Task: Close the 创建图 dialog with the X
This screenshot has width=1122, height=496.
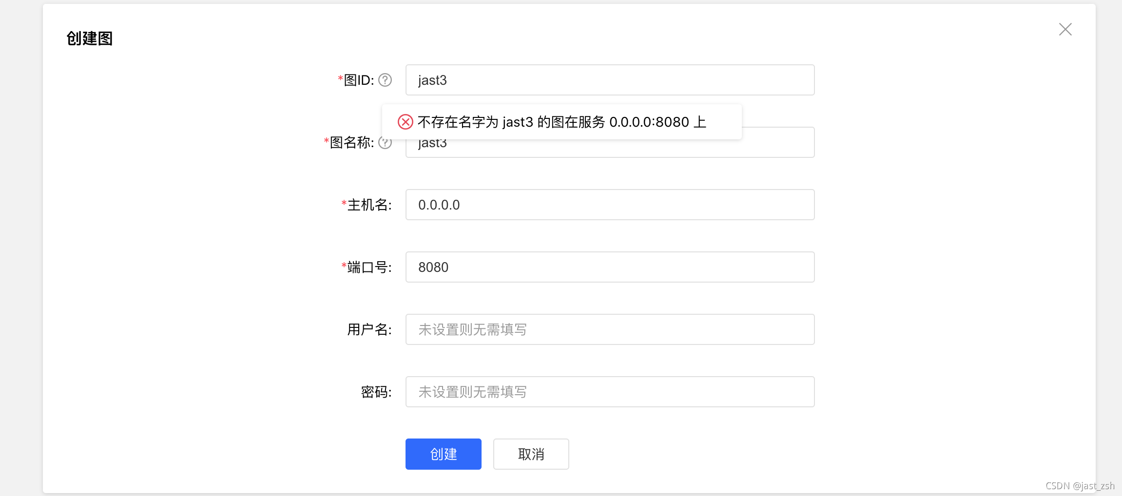Action: point(1065,29)
